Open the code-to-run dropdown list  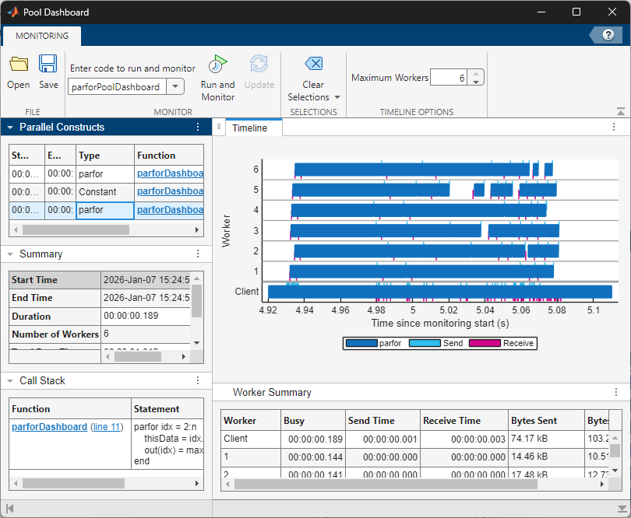(175, 86)
